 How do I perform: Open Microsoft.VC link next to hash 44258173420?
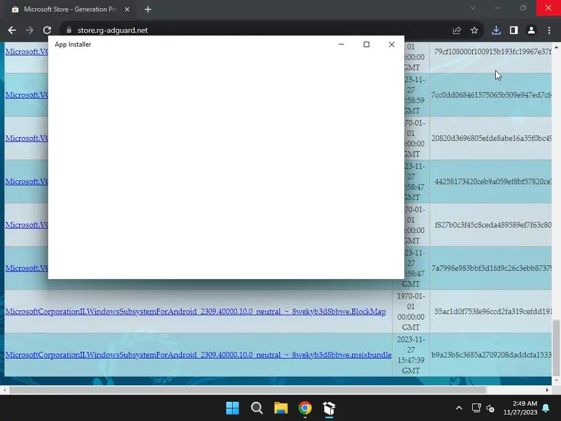click(x=26, y=181)
